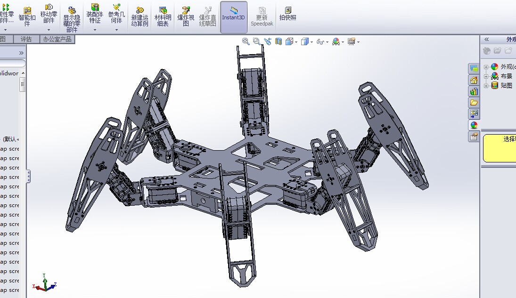Click 显示隐藏的零部件 Show Hidden Components

72,20
